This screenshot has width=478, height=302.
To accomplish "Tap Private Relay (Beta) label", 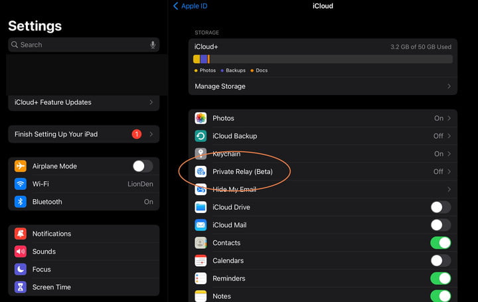I will tap(243, 171).
